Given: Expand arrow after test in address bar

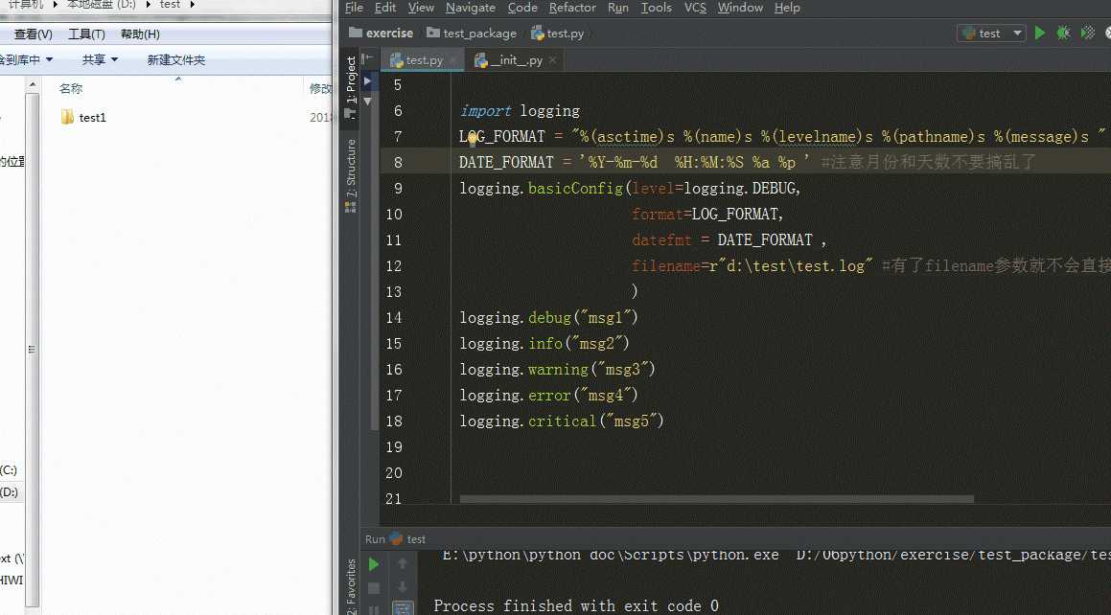Looking at the screenshot, I should (x=192, y=5).
